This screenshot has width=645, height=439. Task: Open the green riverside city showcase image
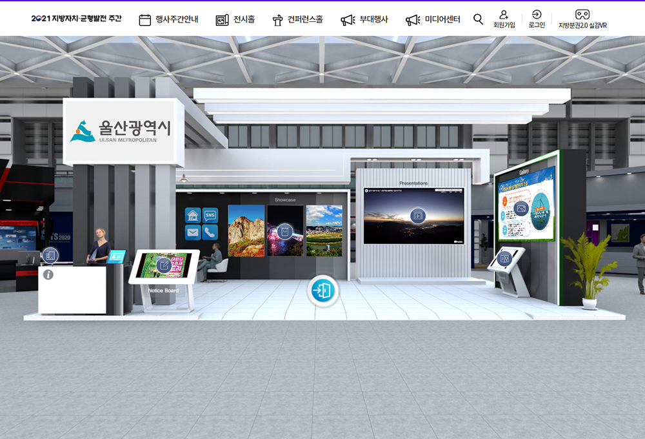tap(324, 230)
